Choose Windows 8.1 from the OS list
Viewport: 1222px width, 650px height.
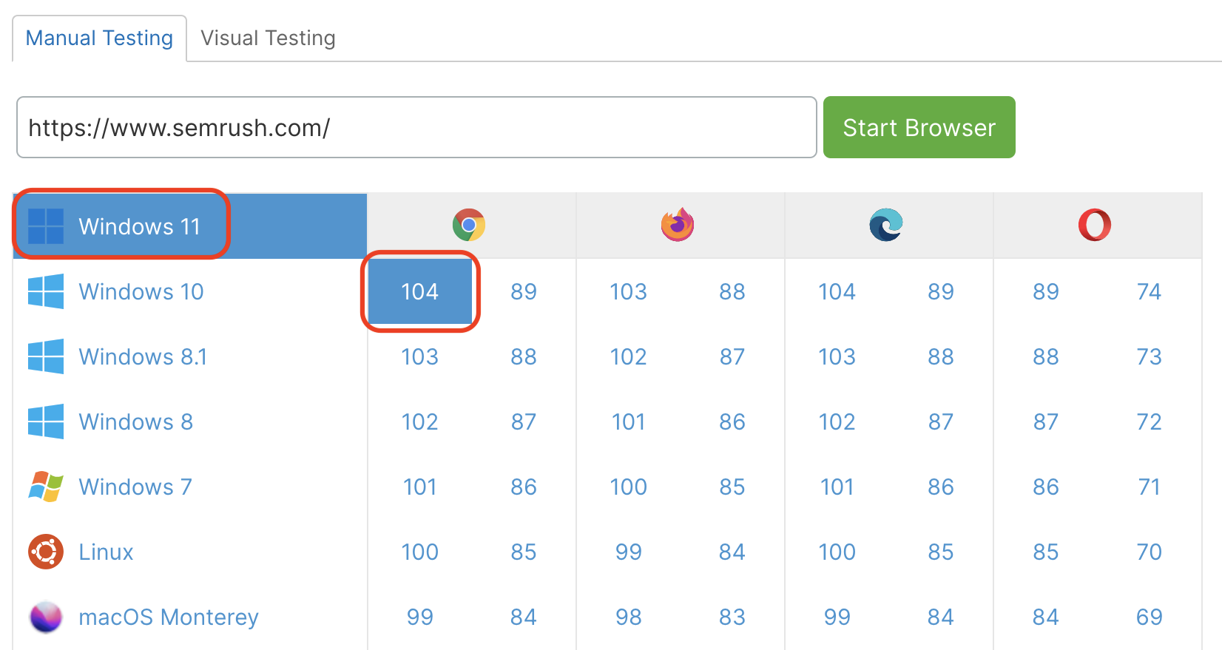(x=143, y=356)
